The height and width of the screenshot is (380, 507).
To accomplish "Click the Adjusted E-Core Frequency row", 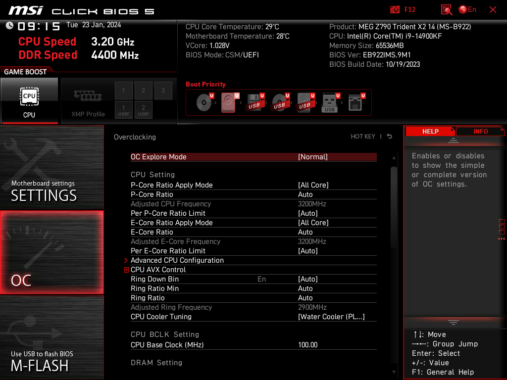I will coord(253,241).
